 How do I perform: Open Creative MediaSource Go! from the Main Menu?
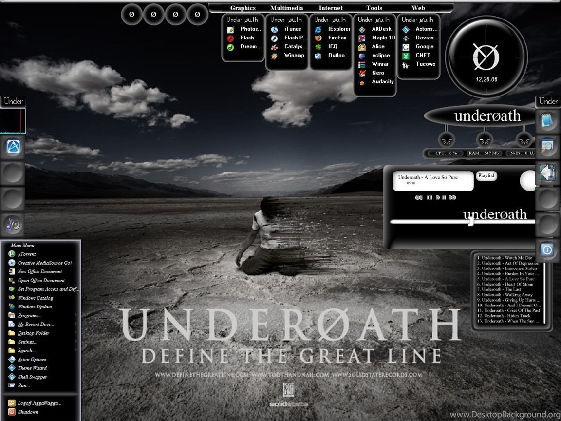click(41, 263)
